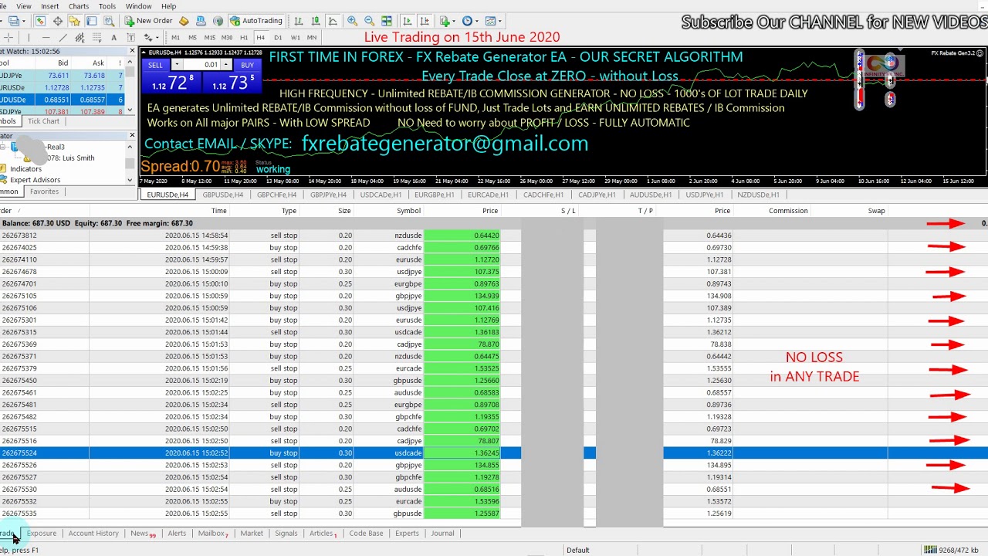Open the Account History terminal tab
988x556 pixels.
pyautogui.click(x=93, y=533)
